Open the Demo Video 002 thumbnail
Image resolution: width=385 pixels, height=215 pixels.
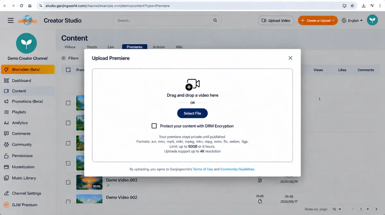pyautogui.click(x=89, y=199)
